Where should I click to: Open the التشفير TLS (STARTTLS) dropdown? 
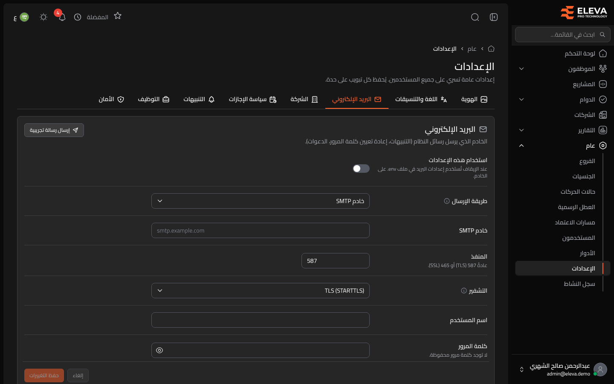(261, 291)
